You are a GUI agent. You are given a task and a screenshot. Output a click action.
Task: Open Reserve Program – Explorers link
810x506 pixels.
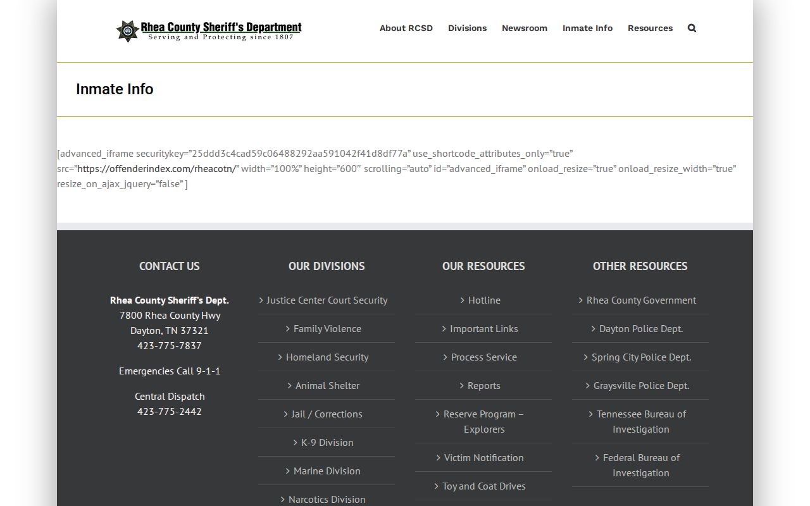(x=483, y=422)
